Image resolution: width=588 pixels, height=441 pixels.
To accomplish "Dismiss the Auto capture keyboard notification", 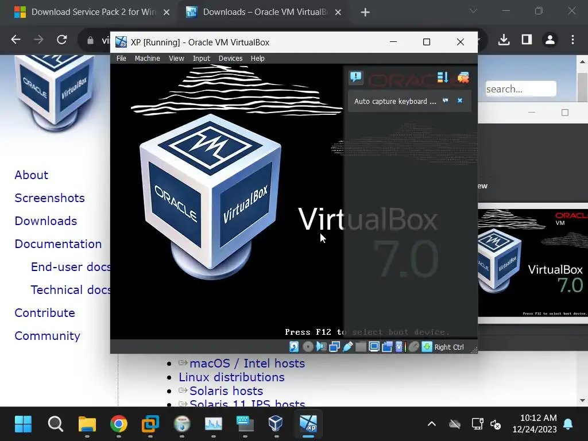I will coord(460,101).
